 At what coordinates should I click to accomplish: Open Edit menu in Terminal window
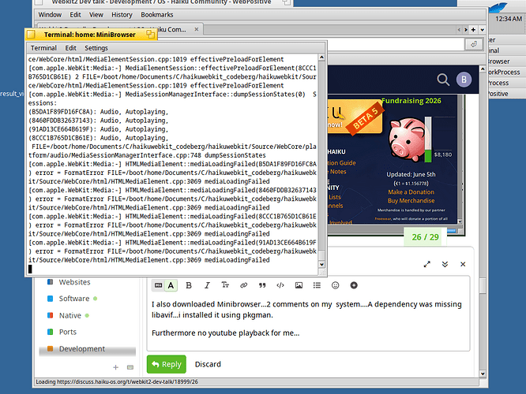(x=70, y=48)
